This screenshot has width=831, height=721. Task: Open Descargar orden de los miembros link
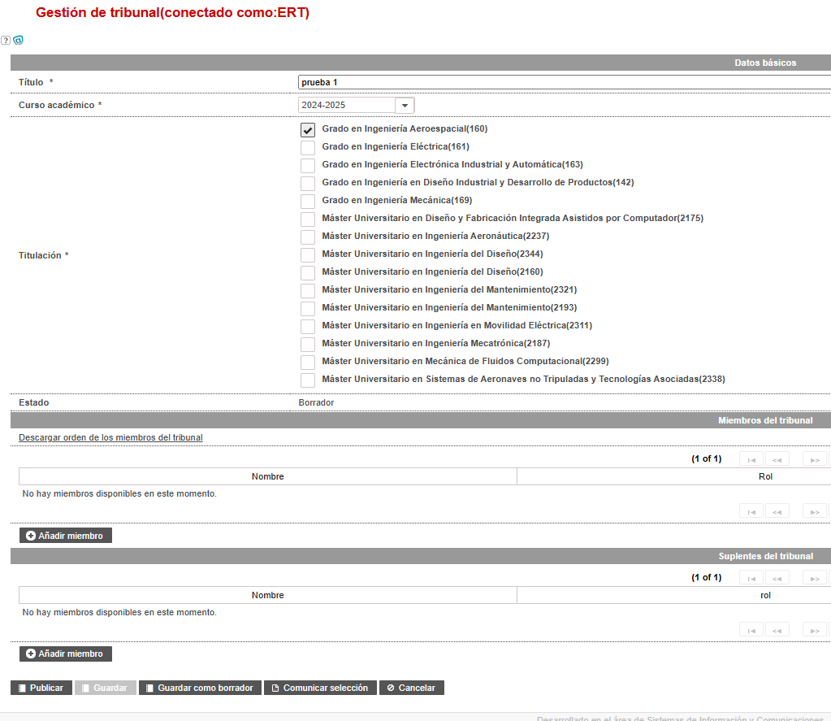110,437
